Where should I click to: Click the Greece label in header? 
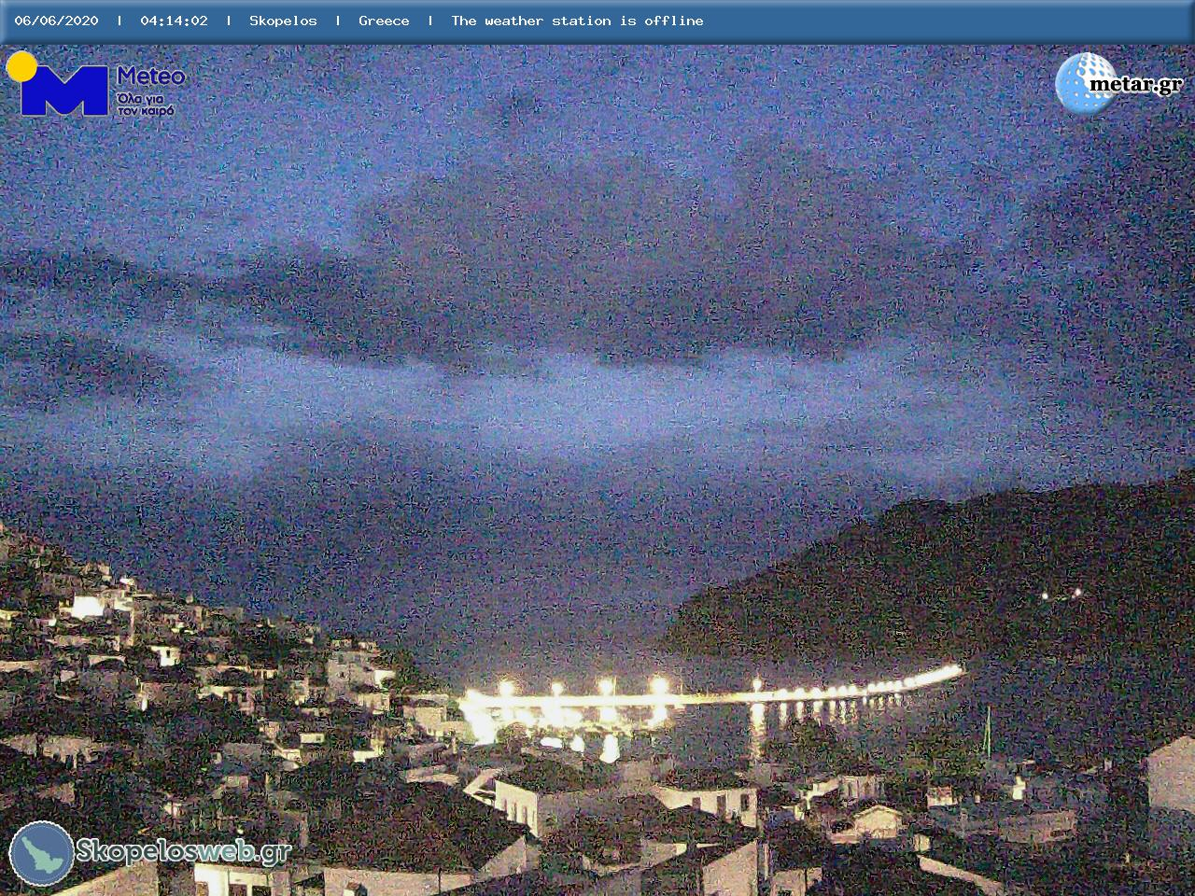point(384,21)
